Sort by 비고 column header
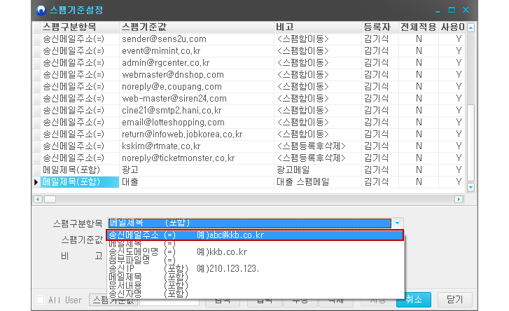 click(318, 27)
